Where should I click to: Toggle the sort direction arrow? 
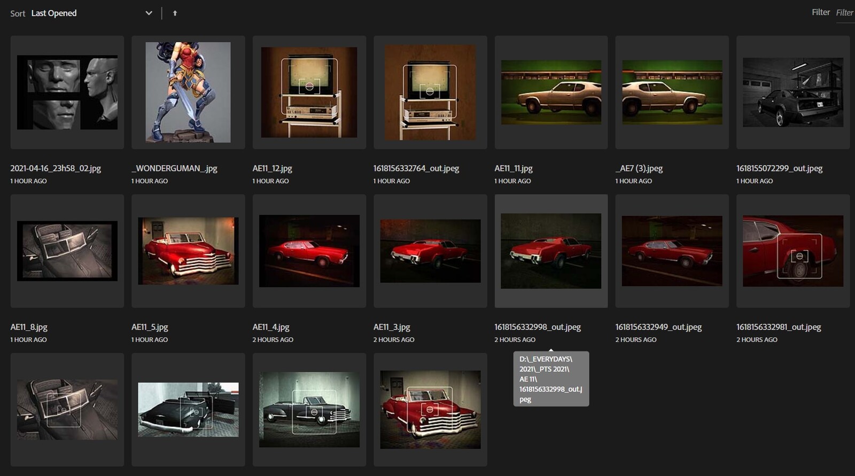tap(175, 13)
